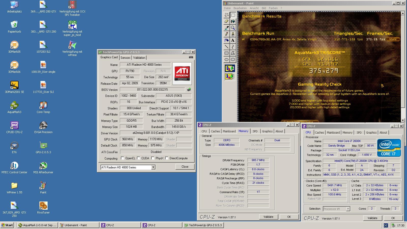This screenshot has height=229, width=407.
Task: Choose the Polygon shape tool
Action: tap(233, 53)
